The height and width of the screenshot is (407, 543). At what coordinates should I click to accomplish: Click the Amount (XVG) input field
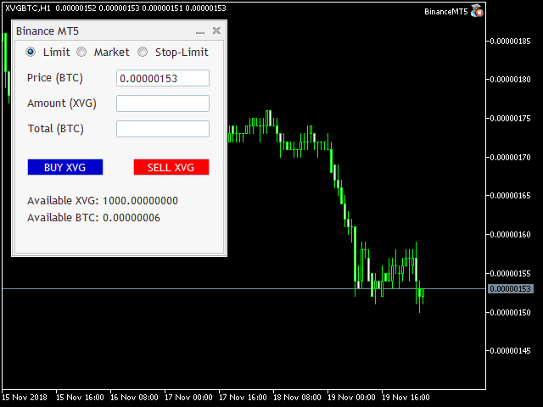(163, 103)
